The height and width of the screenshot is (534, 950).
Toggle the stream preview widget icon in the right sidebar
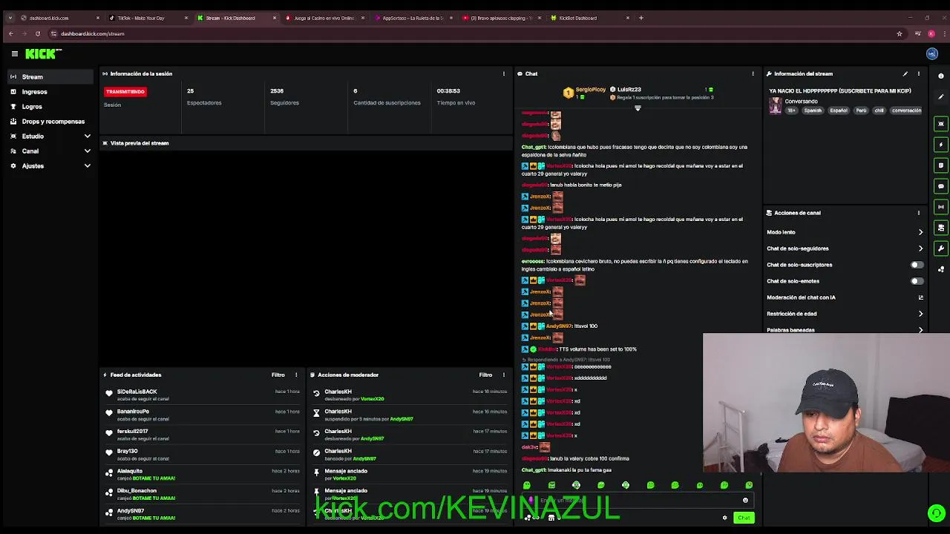click(x=941, y=124)
